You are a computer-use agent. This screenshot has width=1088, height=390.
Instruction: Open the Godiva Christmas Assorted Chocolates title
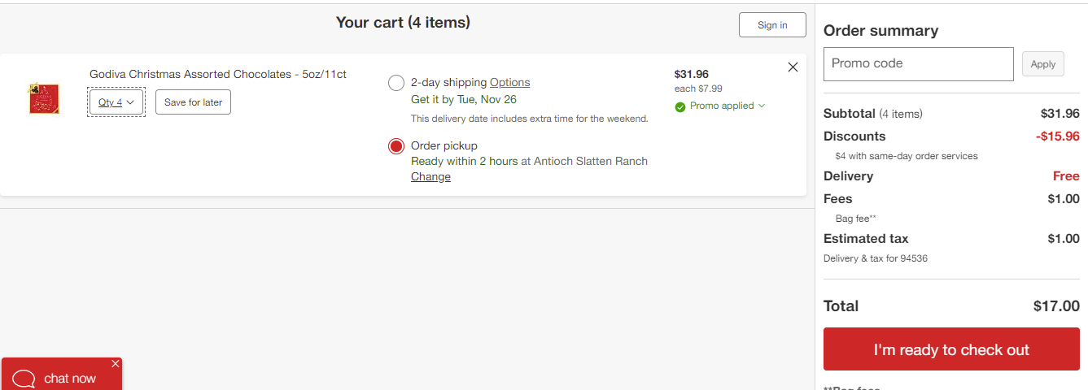(218, 74)
